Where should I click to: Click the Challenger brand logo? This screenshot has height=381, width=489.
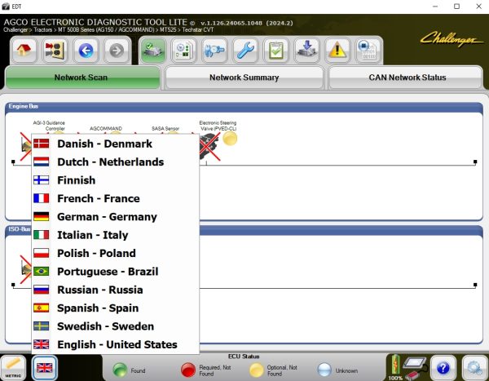[x=451, y=39]
